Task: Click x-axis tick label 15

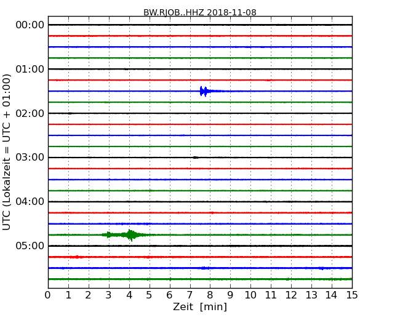Action: click(352, 295)
